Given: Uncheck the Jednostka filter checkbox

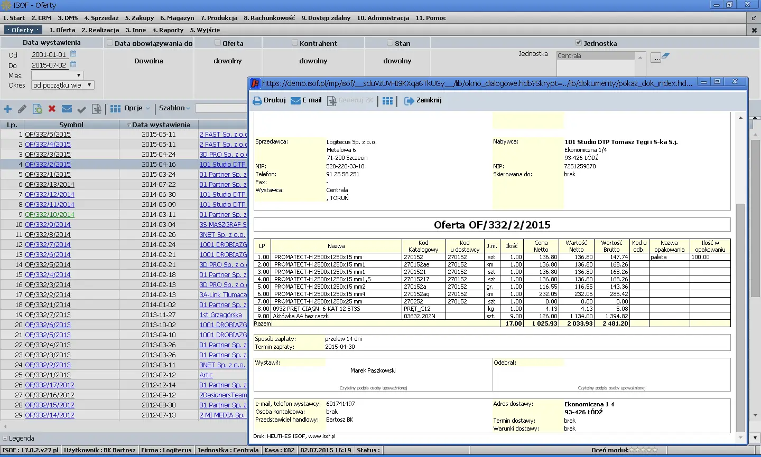Looking at the screenshot, I should point(579,43).
